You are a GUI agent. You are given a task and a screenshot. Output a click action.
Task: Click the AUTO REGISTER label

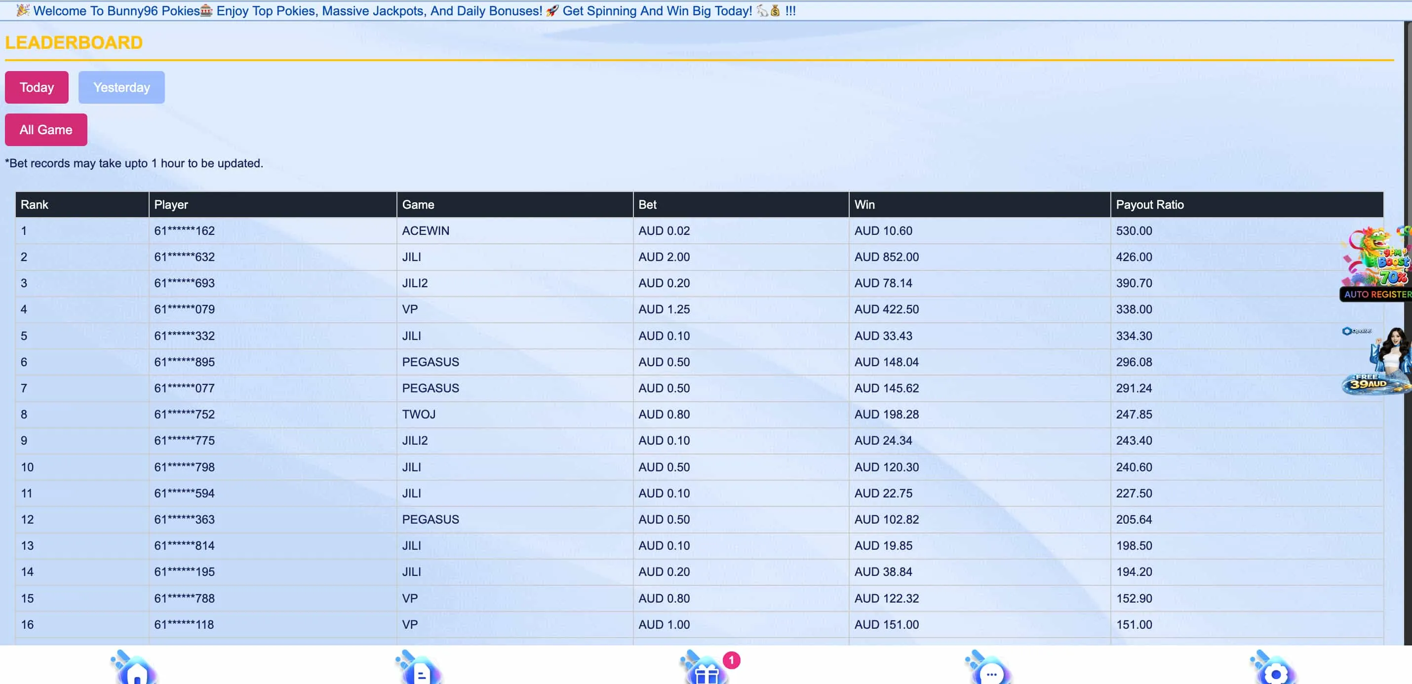pos(1376,294)
